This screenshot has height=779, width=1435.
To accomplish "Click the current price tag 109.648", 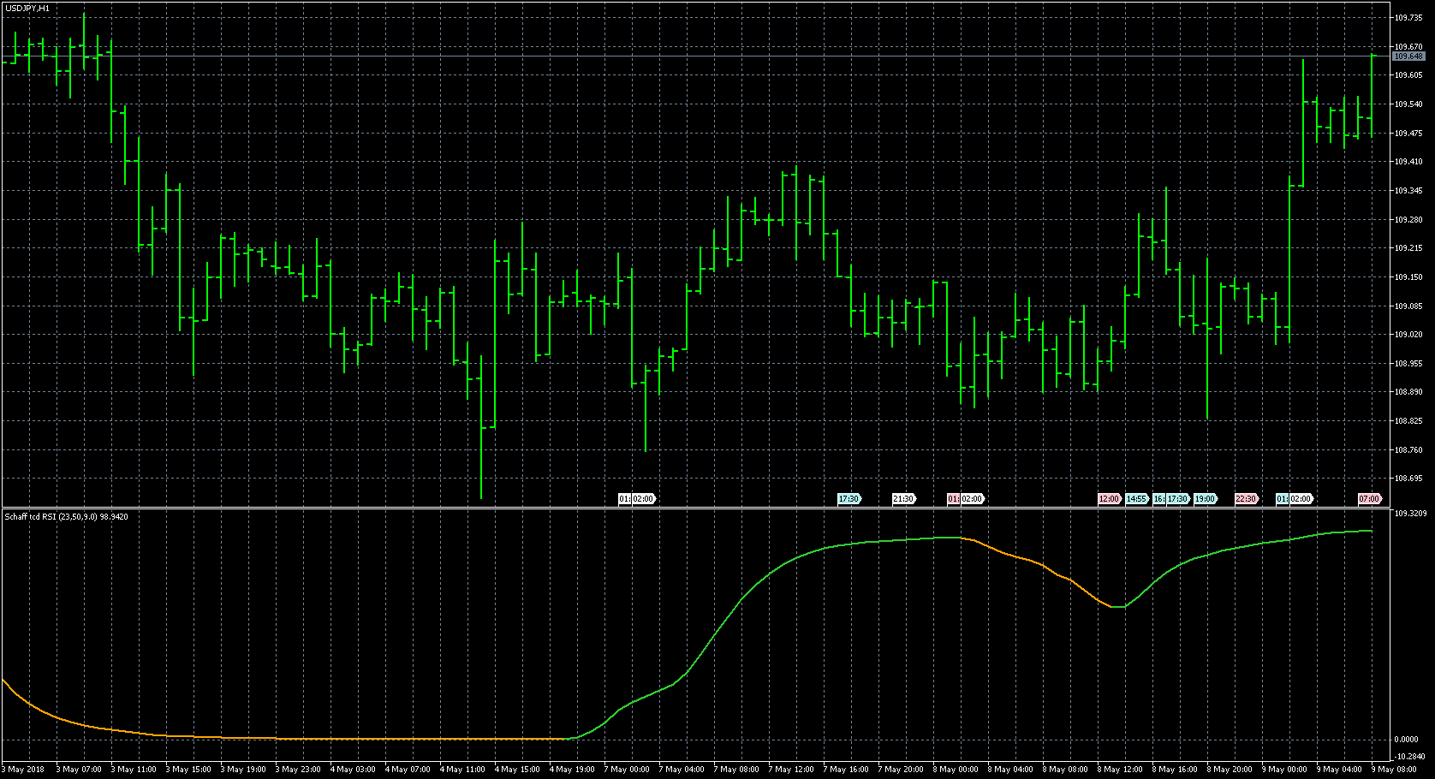I will point(1408,56).
